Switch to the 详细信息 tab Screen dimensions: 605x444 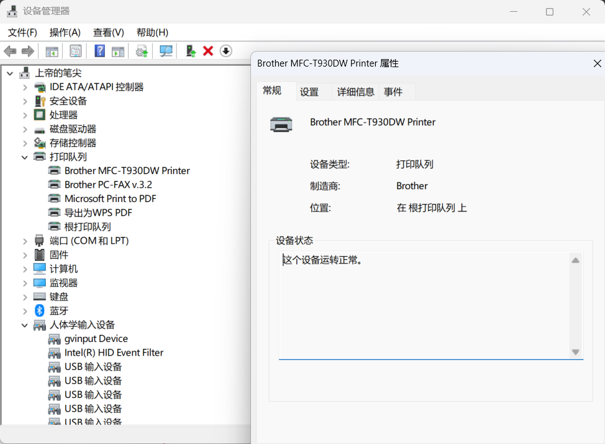(x=355, y=92)
